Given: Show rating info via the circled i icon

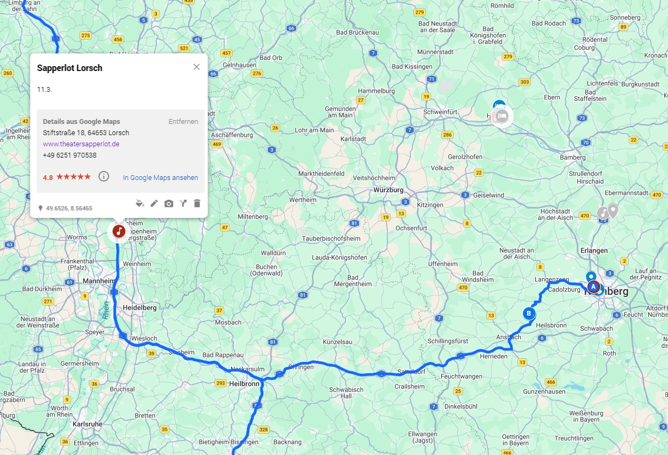Looking at the screenshot, I should pyautogui.click(x=104, y=177).
